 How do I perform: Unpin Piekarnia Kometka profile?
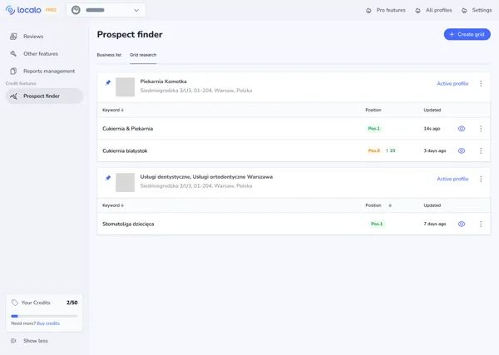click(108, 82)
